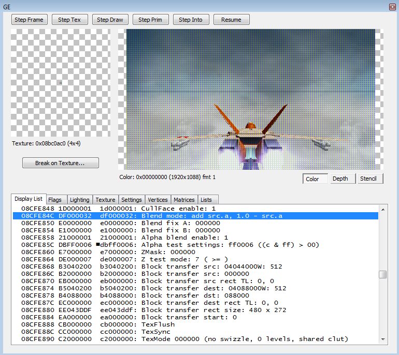
Task: Click the display list scrollbar thumb
Action: [382, 274]
